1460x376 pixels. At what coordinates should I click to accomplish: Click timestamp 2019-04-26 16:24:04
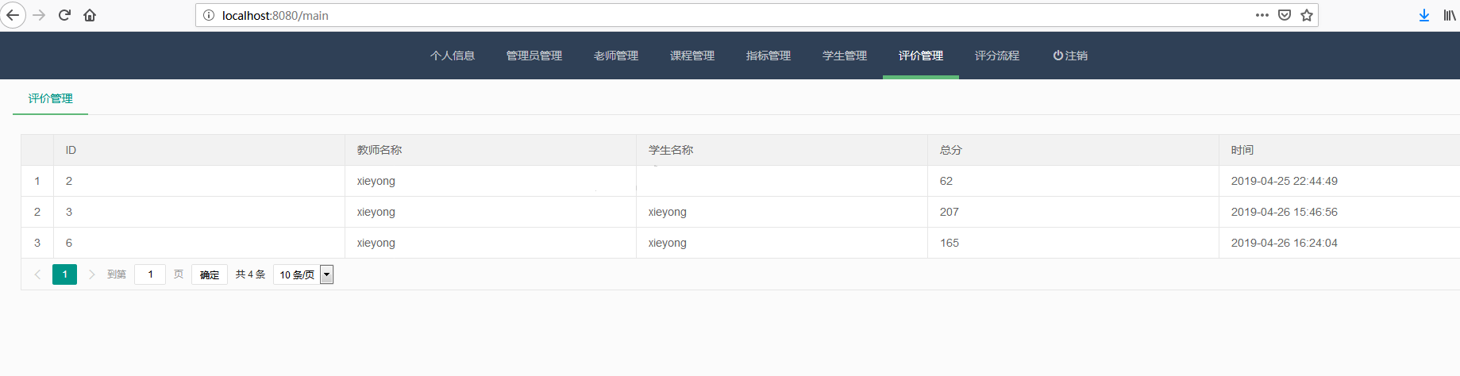tap(1285, 243)
